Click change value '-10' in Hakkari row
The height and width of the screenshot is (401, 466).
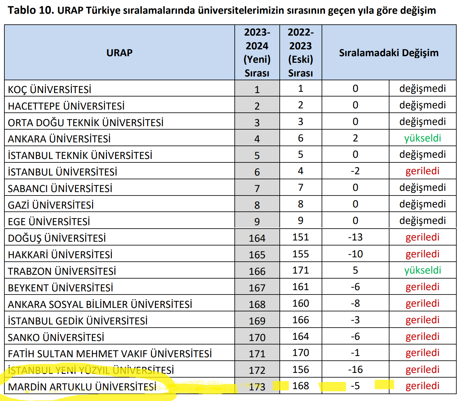click(x=355, y=254)
